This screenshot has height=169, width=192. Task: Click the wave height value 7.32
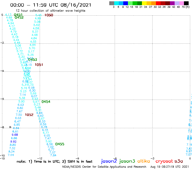12,148
